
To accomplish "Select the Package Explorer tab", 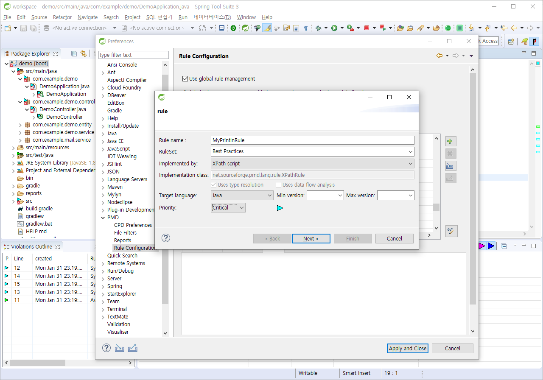I will coord(31,53).
